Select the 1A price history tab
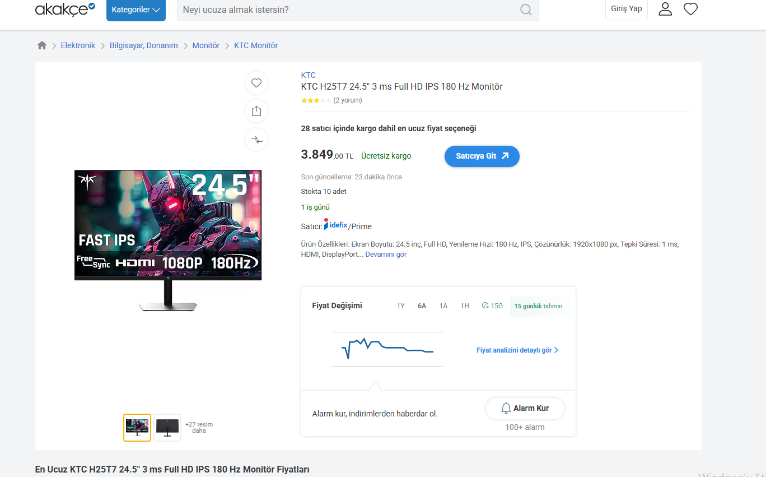The height and width of the screenshot is (477, 766). 443,306
